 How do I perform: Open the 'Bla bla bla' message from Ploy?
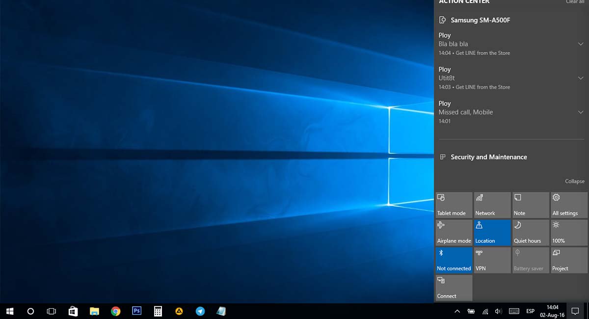tap(506, 44)
